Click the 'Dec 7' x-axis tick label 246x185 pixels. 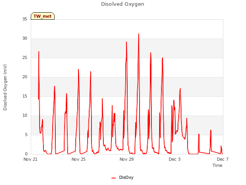[223, 159]
